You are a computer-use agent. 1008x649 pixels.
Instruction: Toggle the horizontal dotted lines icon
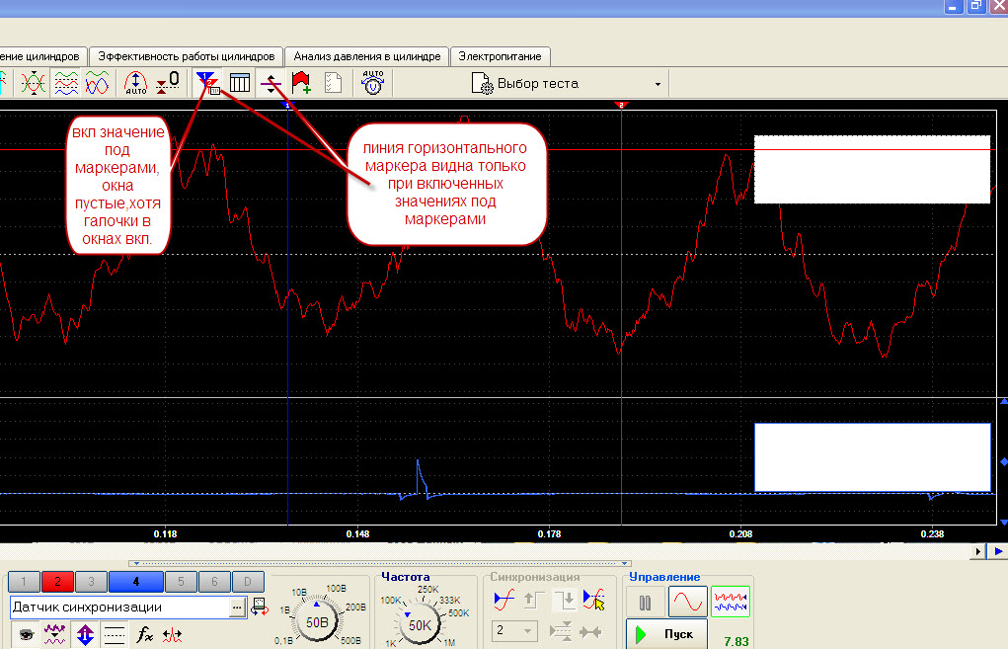[115, 635]
